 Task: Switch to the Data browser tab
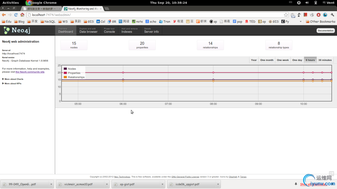[x=88, y=31]
